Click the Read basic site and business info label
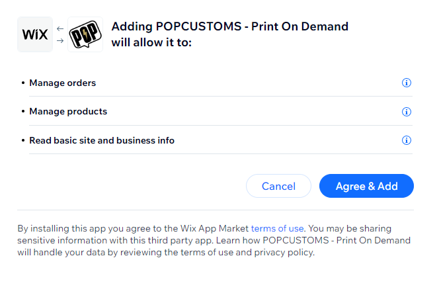This screenshot has width=439, height=297. click(102, 140)
